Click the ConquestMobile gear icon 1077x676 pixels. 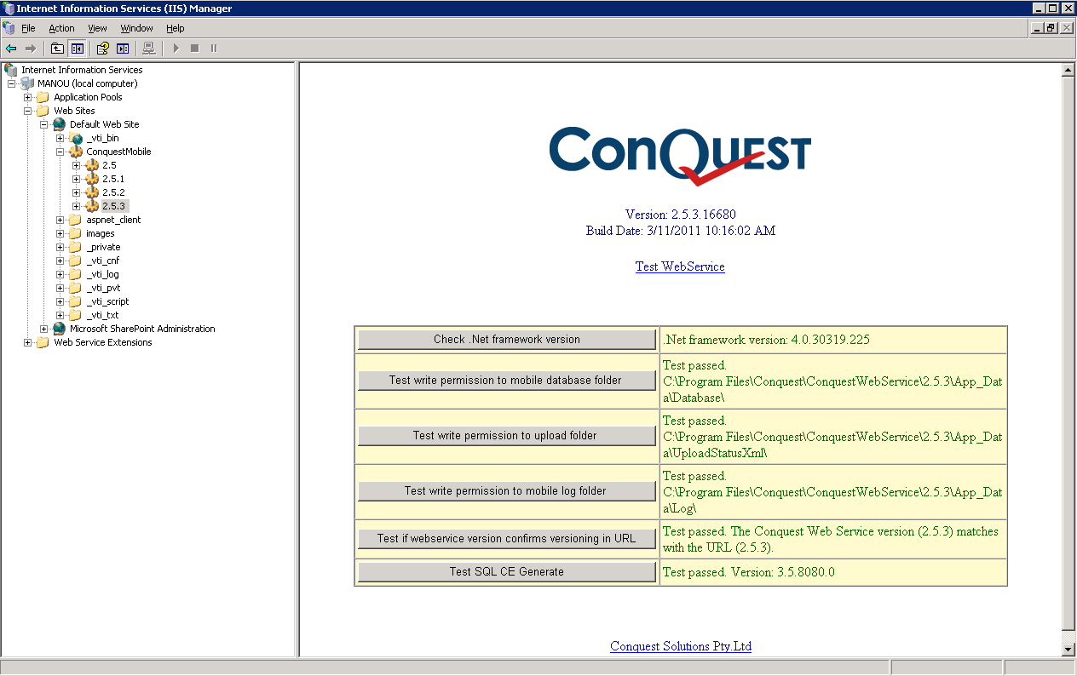(x=76, y=152)
